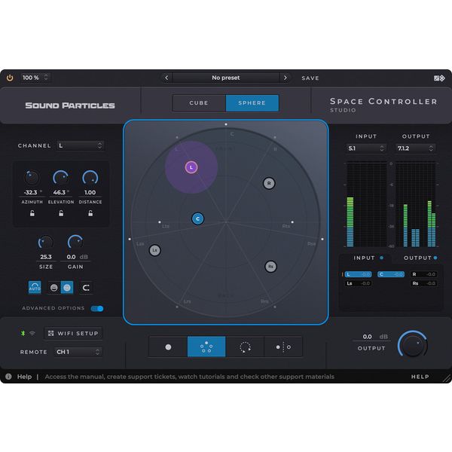Click the Gain value 0.0 dB
The height and width of the screenshot is (452, 452).
[77, 257]
